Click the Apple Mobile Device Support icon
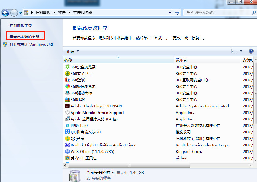The width and height of the screenshot is (257, 182). (x=68, y=113)
